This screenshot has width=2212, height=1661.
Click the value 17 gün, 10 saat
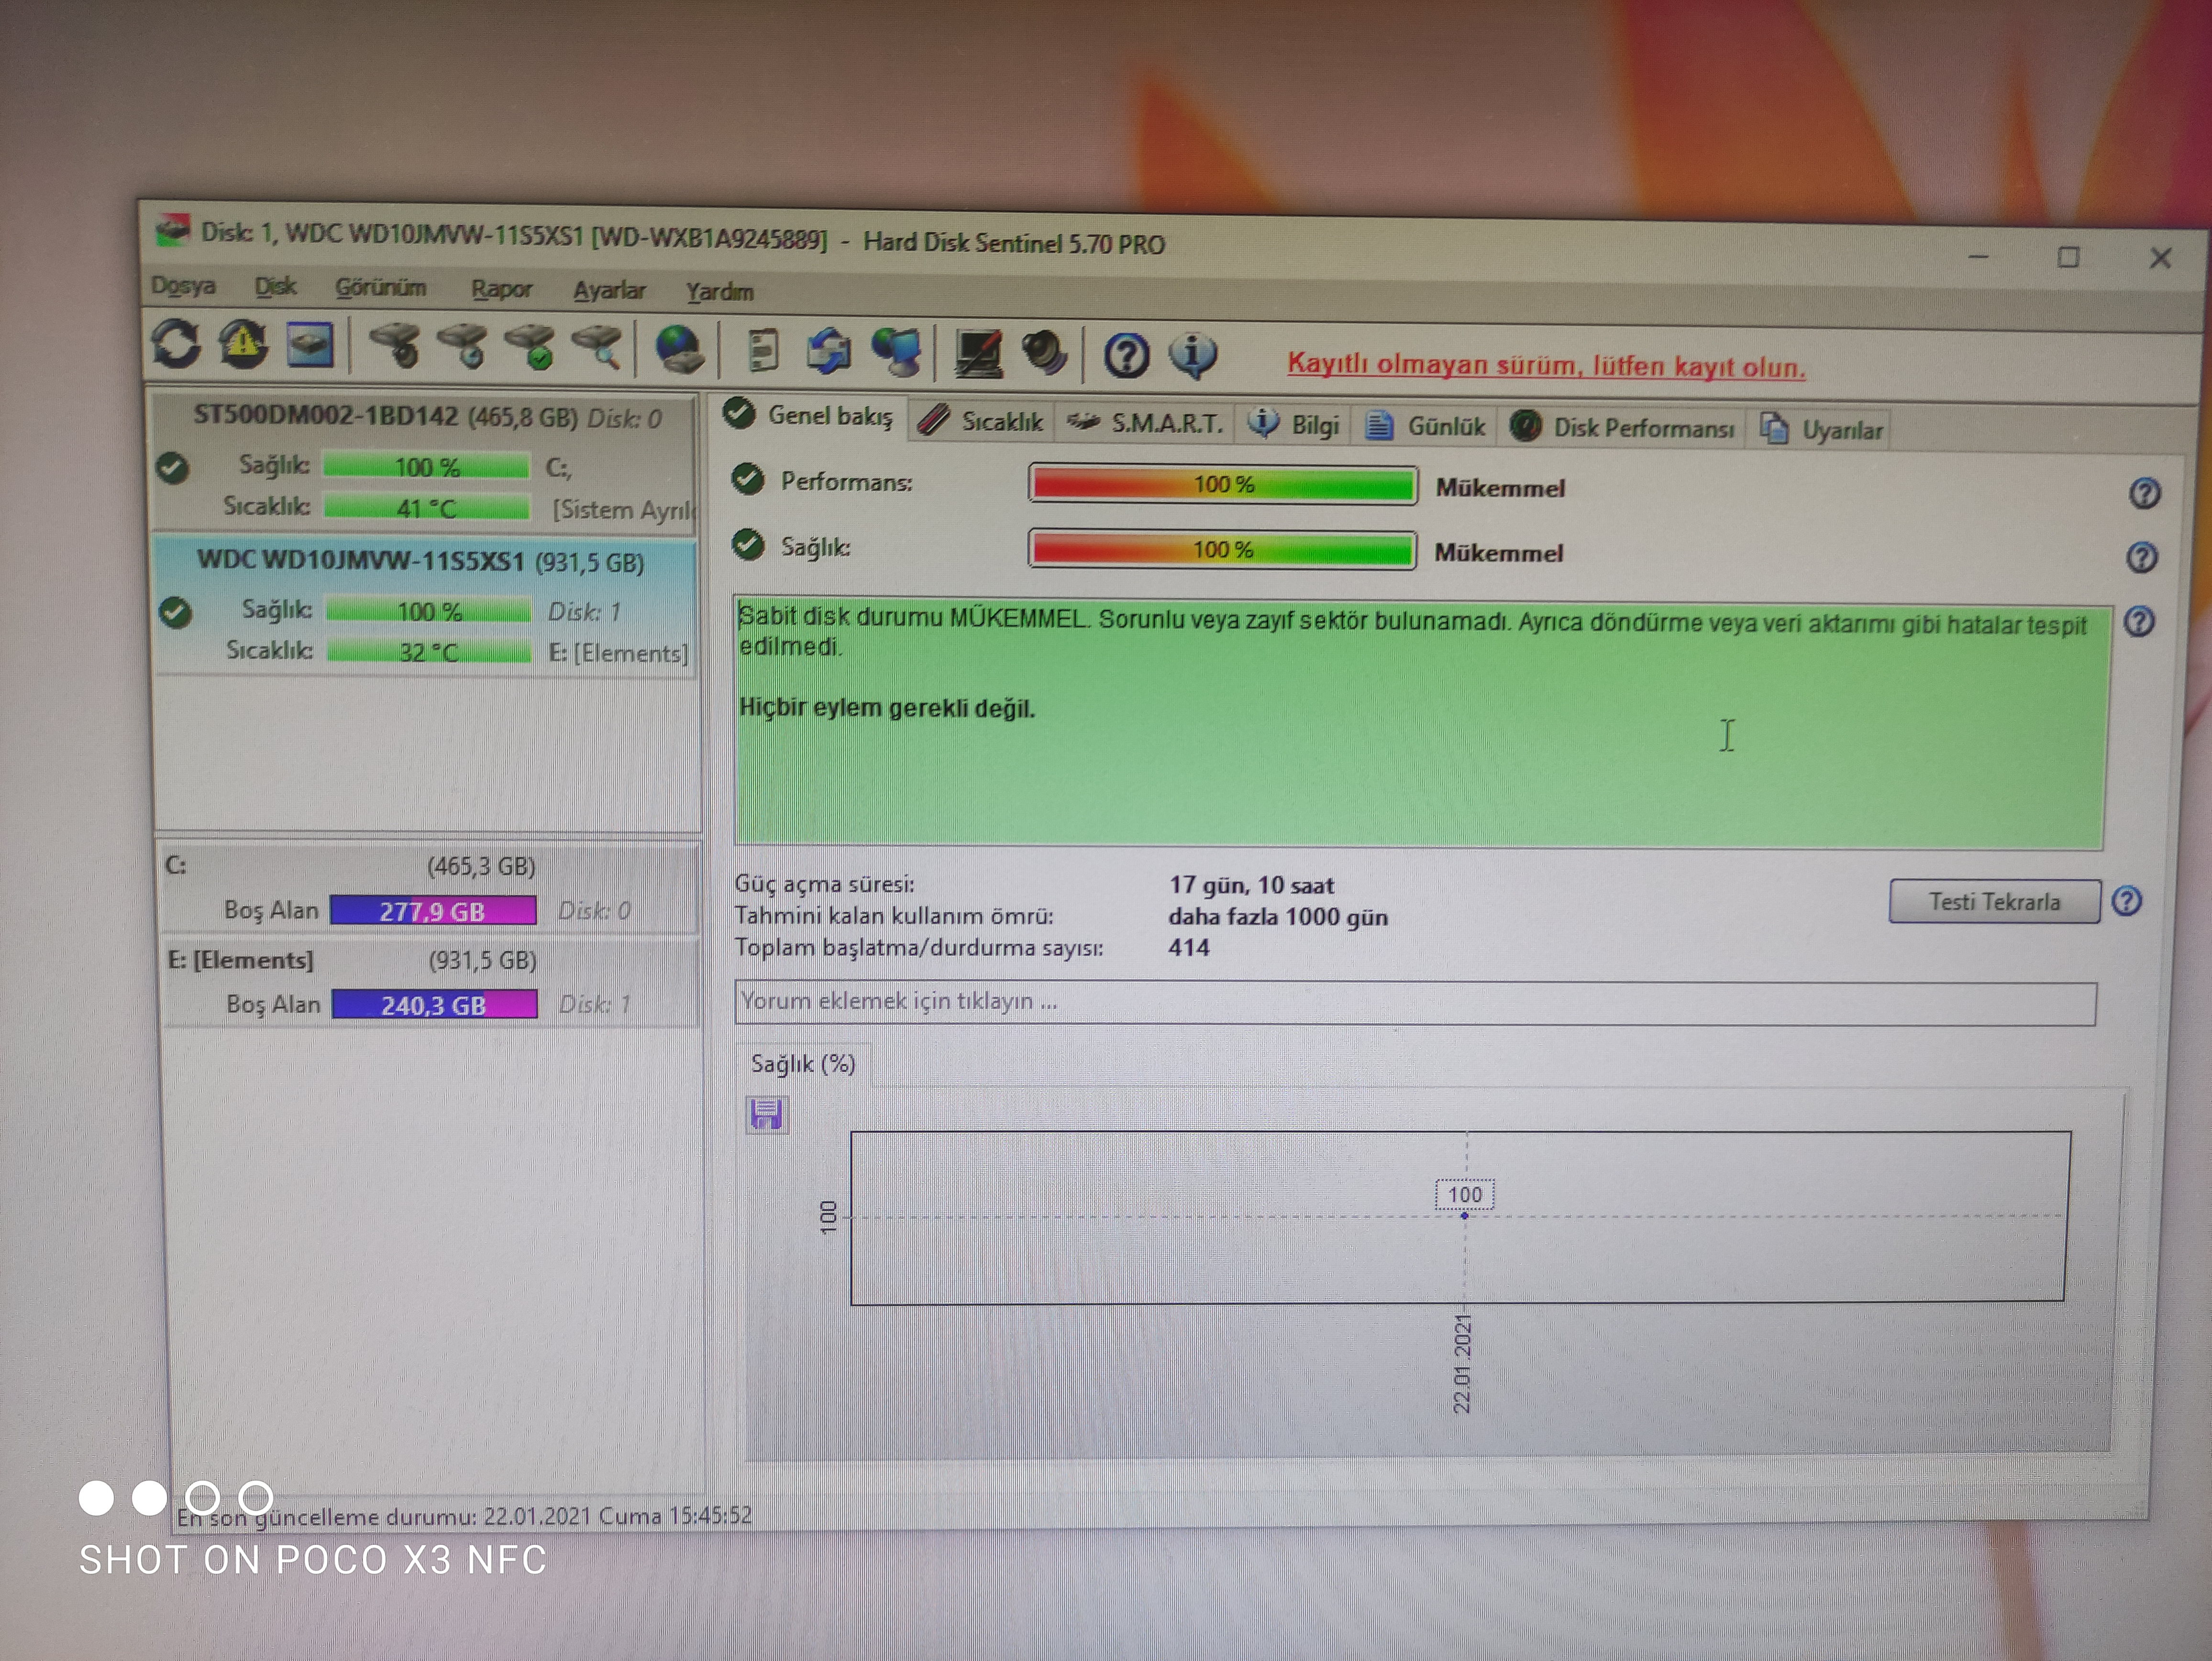pyautogui.click(x=1252, y=885)
